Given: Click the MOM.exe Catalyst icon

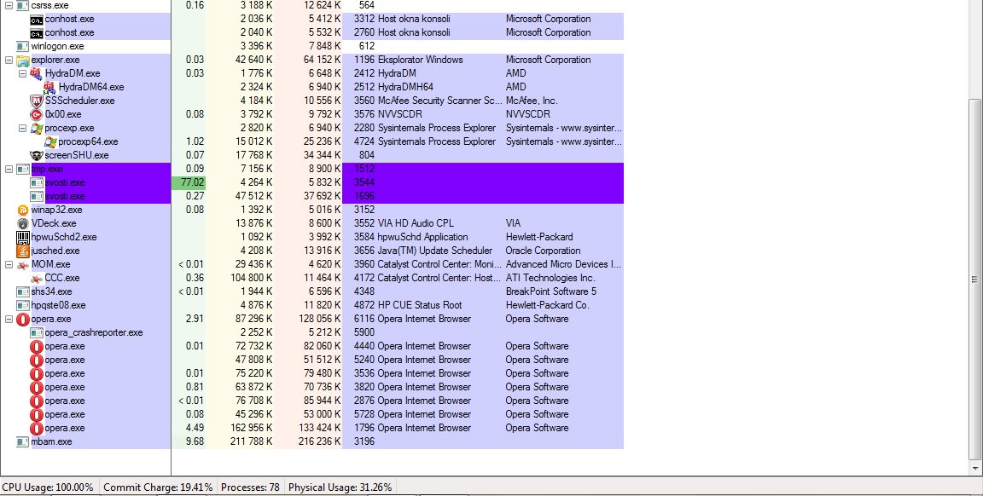Looking at the screenshot, I should [x=22, y=265].
